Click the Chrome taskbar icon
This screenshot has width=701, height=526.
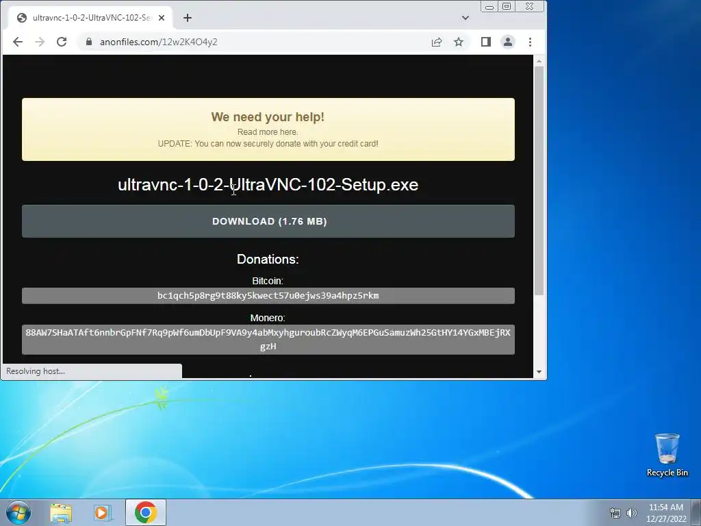(x=146, y=512)
